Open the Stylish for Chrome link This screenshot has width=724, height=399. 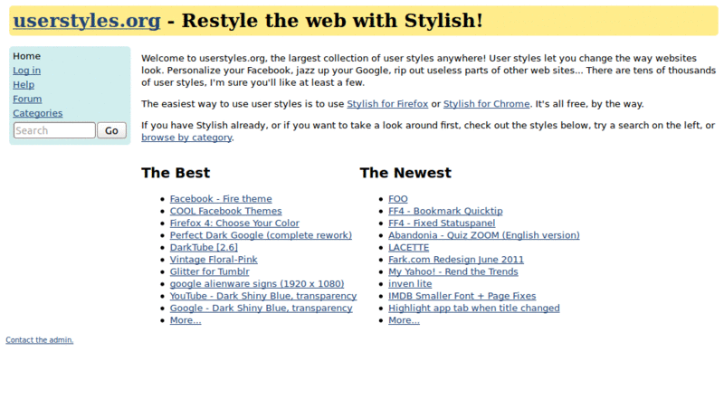coord(486,104)
